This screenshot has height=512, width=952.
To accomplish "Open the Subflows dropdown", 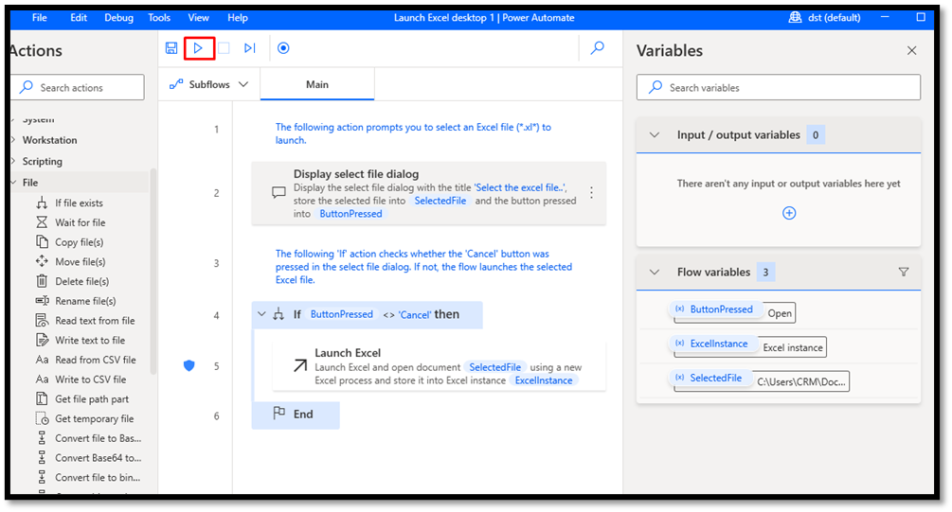I will tap(208, 84).
